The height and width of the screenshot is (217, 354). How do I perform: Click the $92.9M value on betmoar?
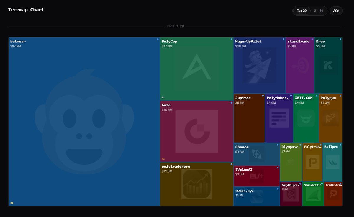16,47
